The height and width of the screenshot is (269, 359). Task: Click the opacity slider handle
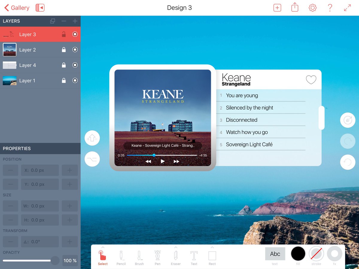pyautogui.click(x=55, y=261)
